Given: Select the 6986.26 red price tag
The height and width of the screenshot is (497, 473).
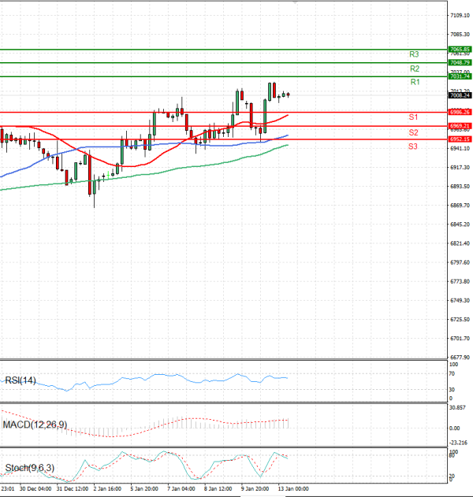Looking at the screenshot, I should pos(460,113).
